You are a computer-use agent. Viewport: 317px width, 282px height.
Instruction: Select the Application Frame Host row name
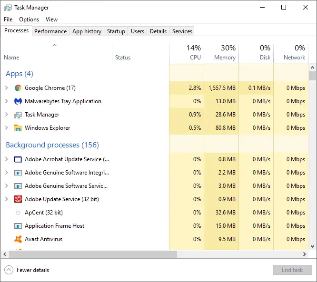(54, 226)
